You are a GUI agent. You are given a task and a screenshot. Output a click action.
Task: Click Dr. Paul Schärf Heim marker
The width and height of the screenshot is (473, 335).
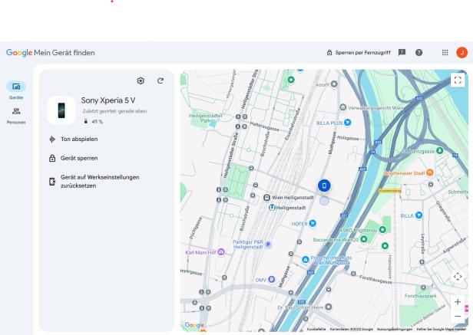pos(329,307)
